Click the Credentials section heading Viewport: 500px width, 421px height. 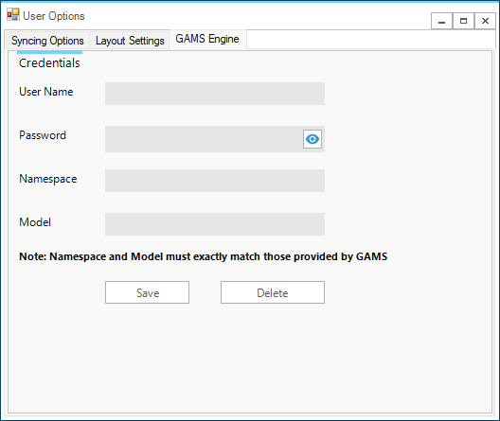pos(49,63)
